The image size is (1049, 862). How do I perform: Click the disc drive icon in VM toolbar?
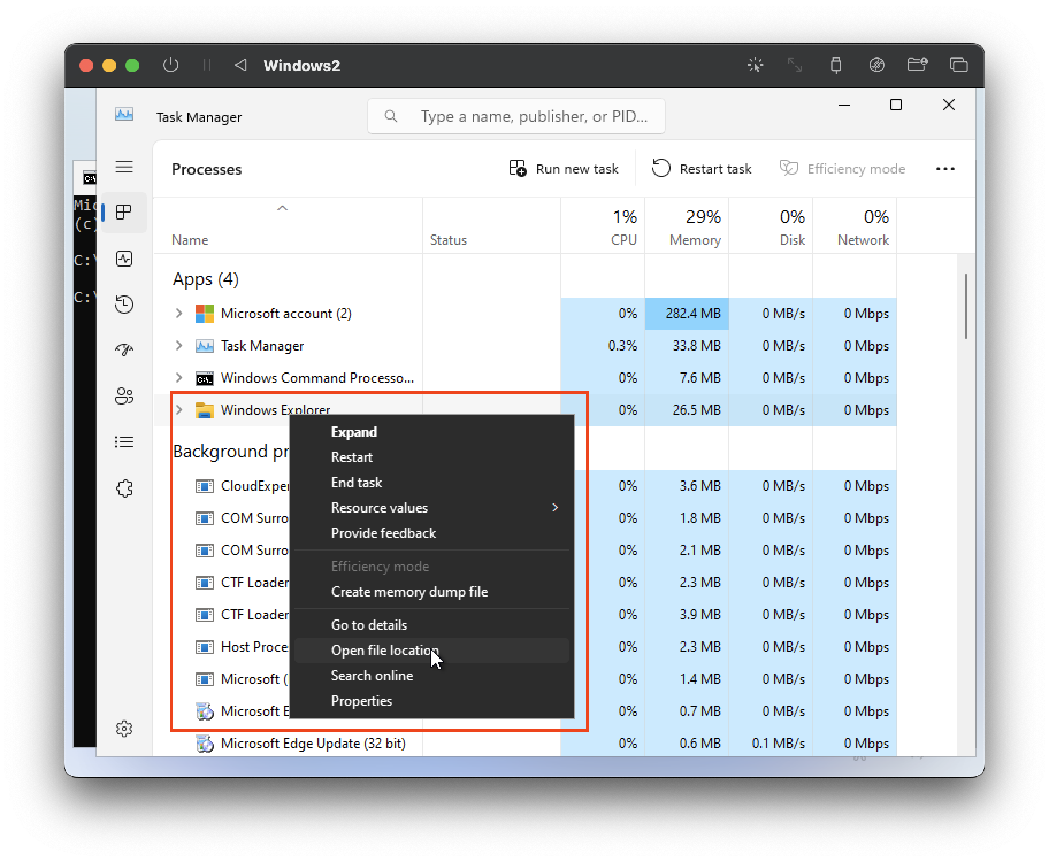(x=876, y=65)
